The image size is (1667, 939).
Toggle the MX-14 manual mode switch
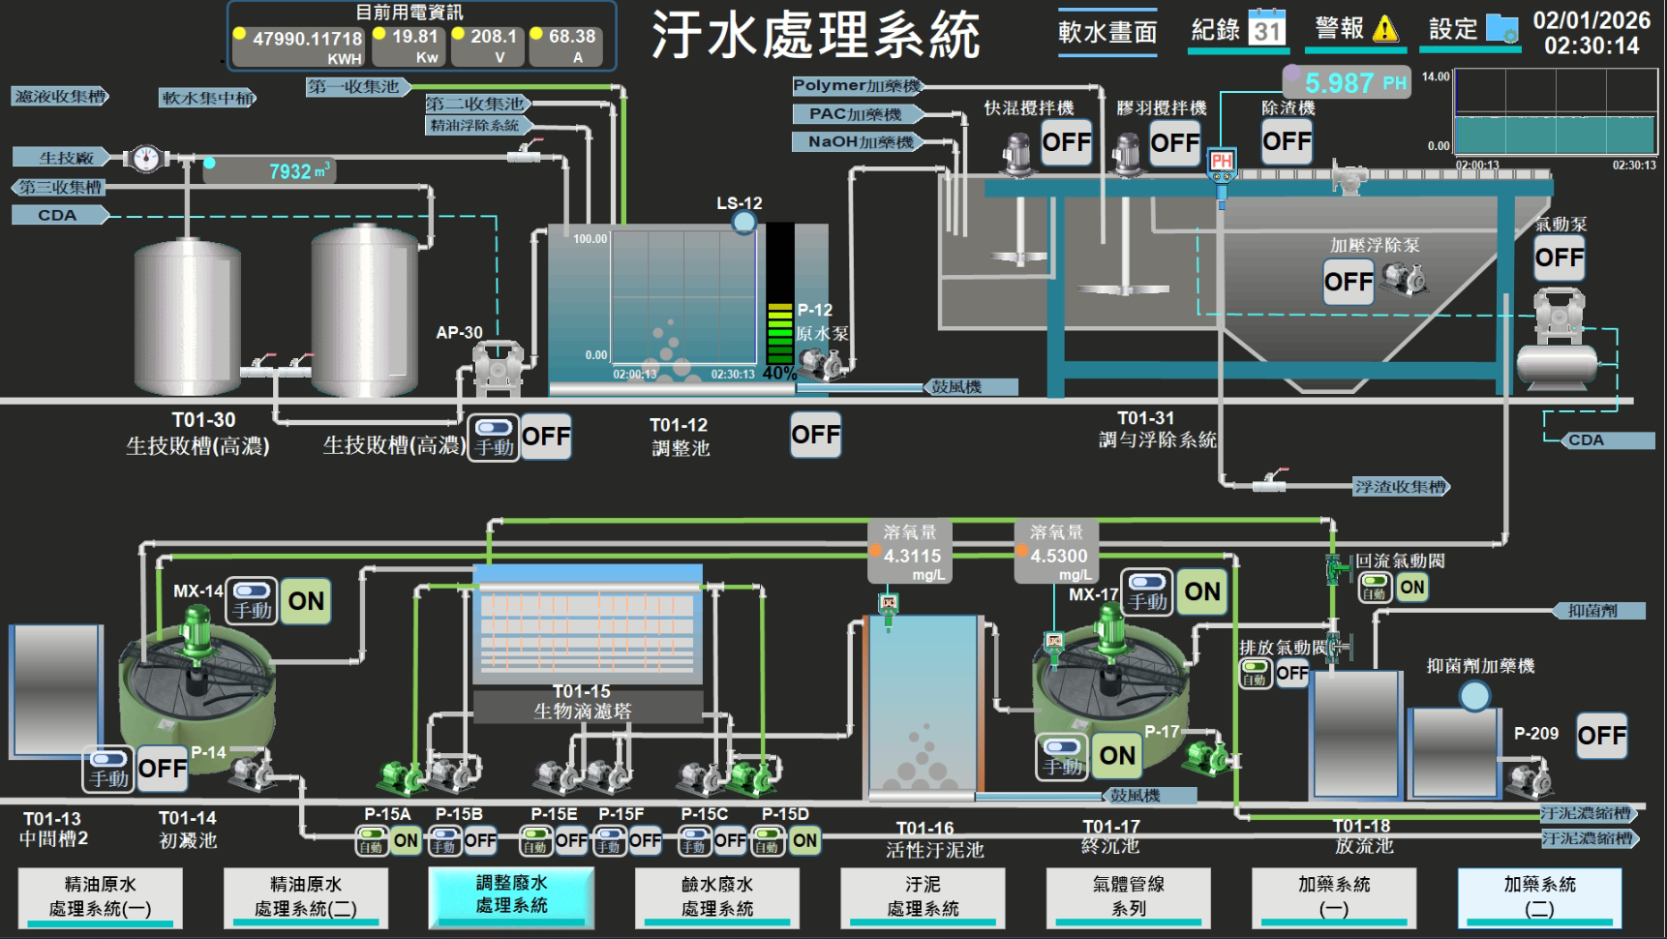pos(252,601)
